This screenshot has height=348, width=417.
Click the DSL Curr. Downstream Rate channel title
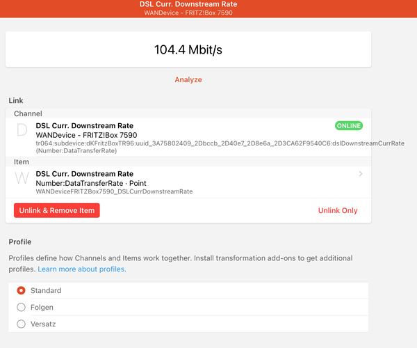pos(85,126)
